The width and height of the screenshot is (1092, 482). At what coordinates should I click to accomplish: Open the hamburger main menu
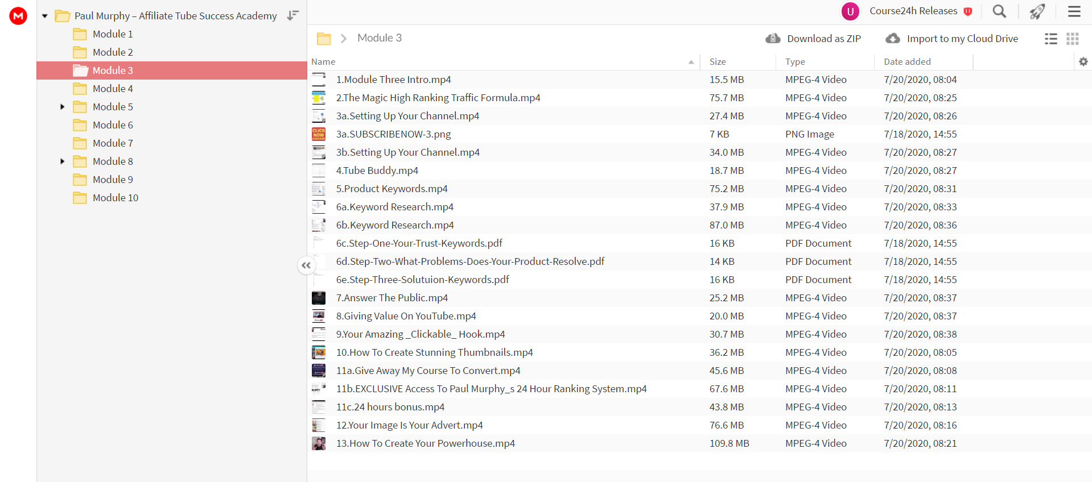[x=1074, y=11]
